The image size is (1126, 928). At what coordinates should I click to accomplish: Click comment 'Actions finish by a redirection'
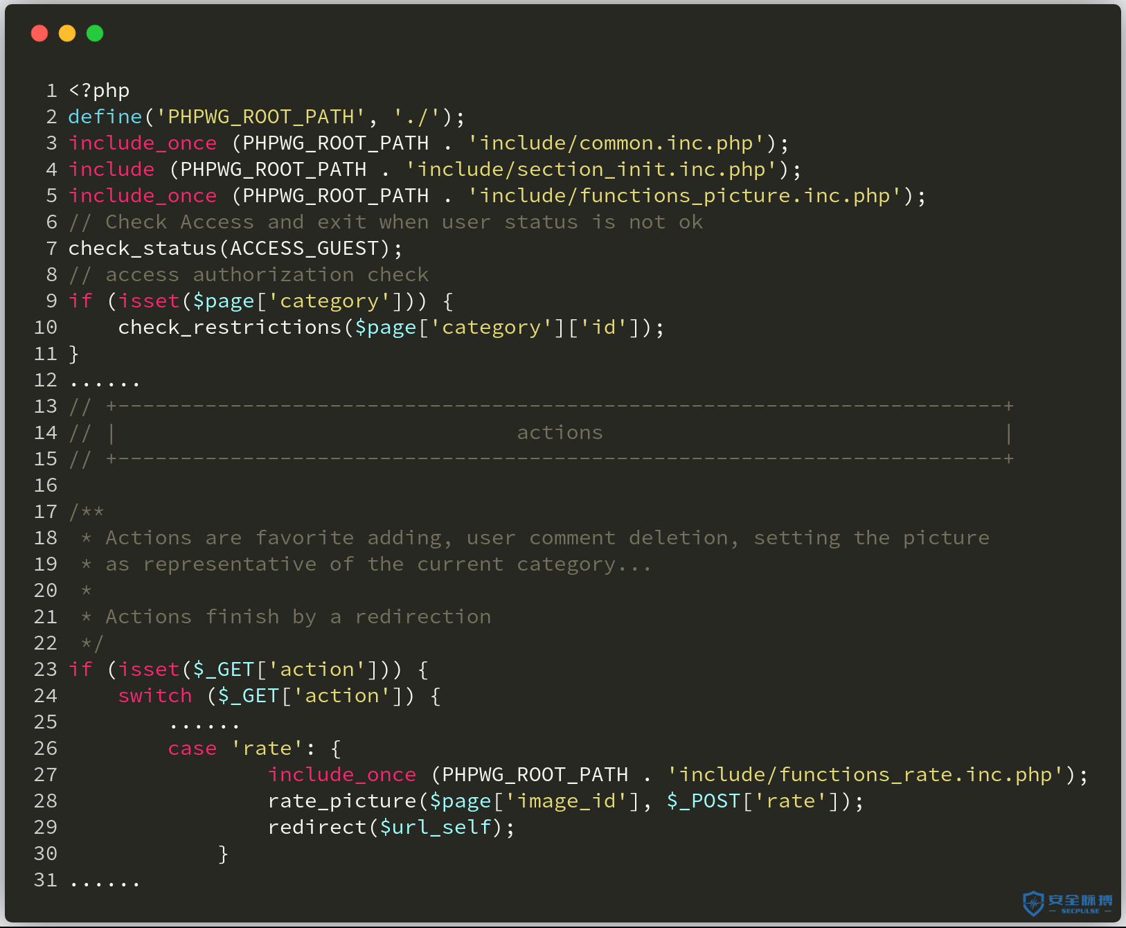point(298,616)
